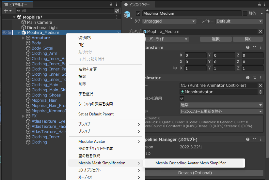Screen dimensions: 269x180
Task: Open the Inspector panel three-dot menu
Action: pyautogui.click(x=265, y=4)
